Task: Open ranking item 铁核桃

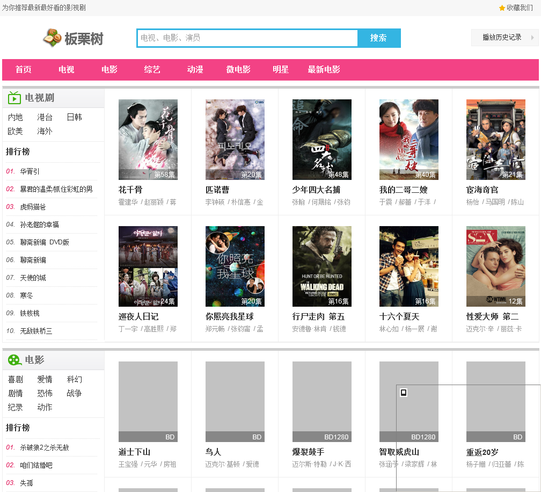Action: pyautogui.click(x=30, y=314)
